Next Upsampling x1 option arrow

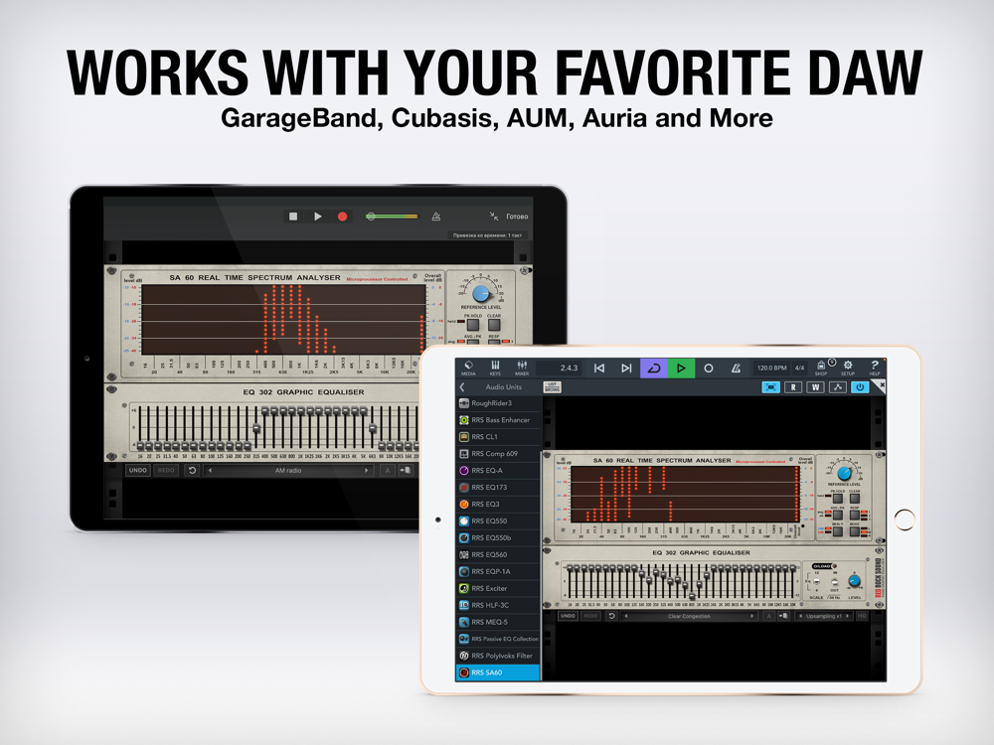[x=848, y=616]
